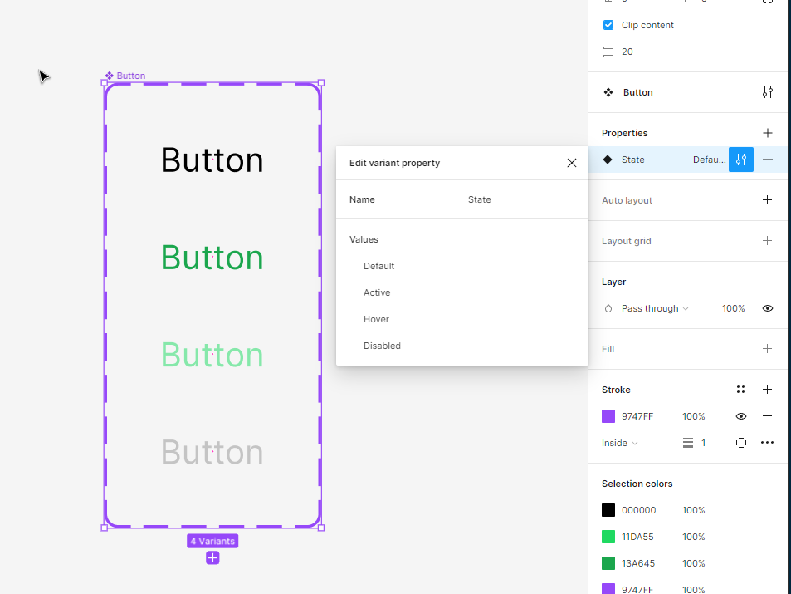Edit the stroke opacity 100% value
Screen dimensions: 791x594
[x=694, y=416]
